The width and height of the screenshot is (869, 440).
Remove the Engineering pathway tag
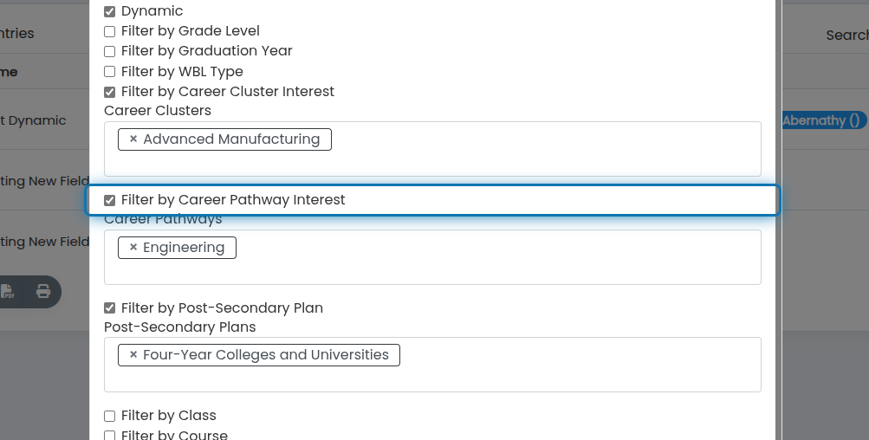tap(133, 247)
